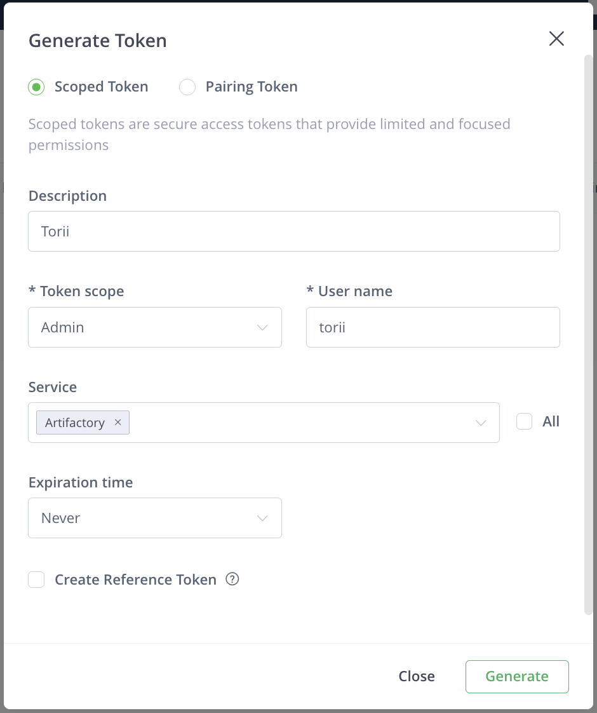Click the Close button
Screen dimensions: 597x713
click(x=417, y=676)
